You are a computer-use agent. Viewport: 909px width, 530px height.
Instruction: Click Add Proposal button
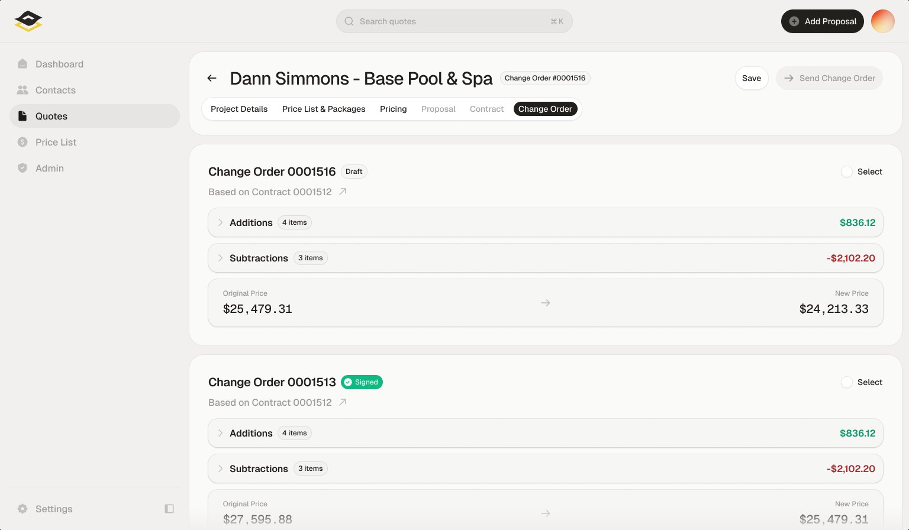(823, 21)
